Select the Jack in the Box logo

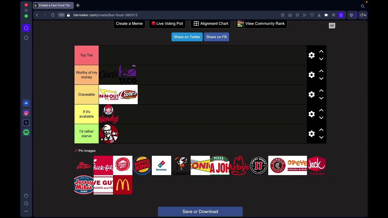coord(316,166)
